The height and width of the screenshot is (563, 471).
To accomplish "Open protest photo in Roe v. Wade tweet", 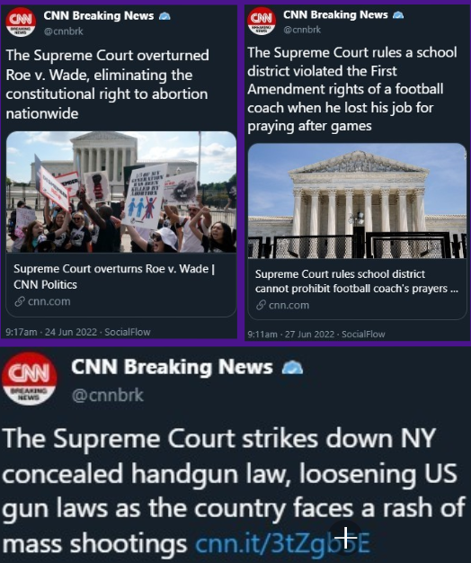I will 121,192.
